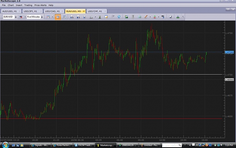Click the blue 1.47269 current price label
The width and height of the screenshot is (236, 148).
point(229,52)
